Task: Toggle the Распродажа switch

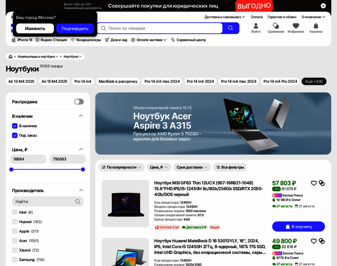Action: 79,102
